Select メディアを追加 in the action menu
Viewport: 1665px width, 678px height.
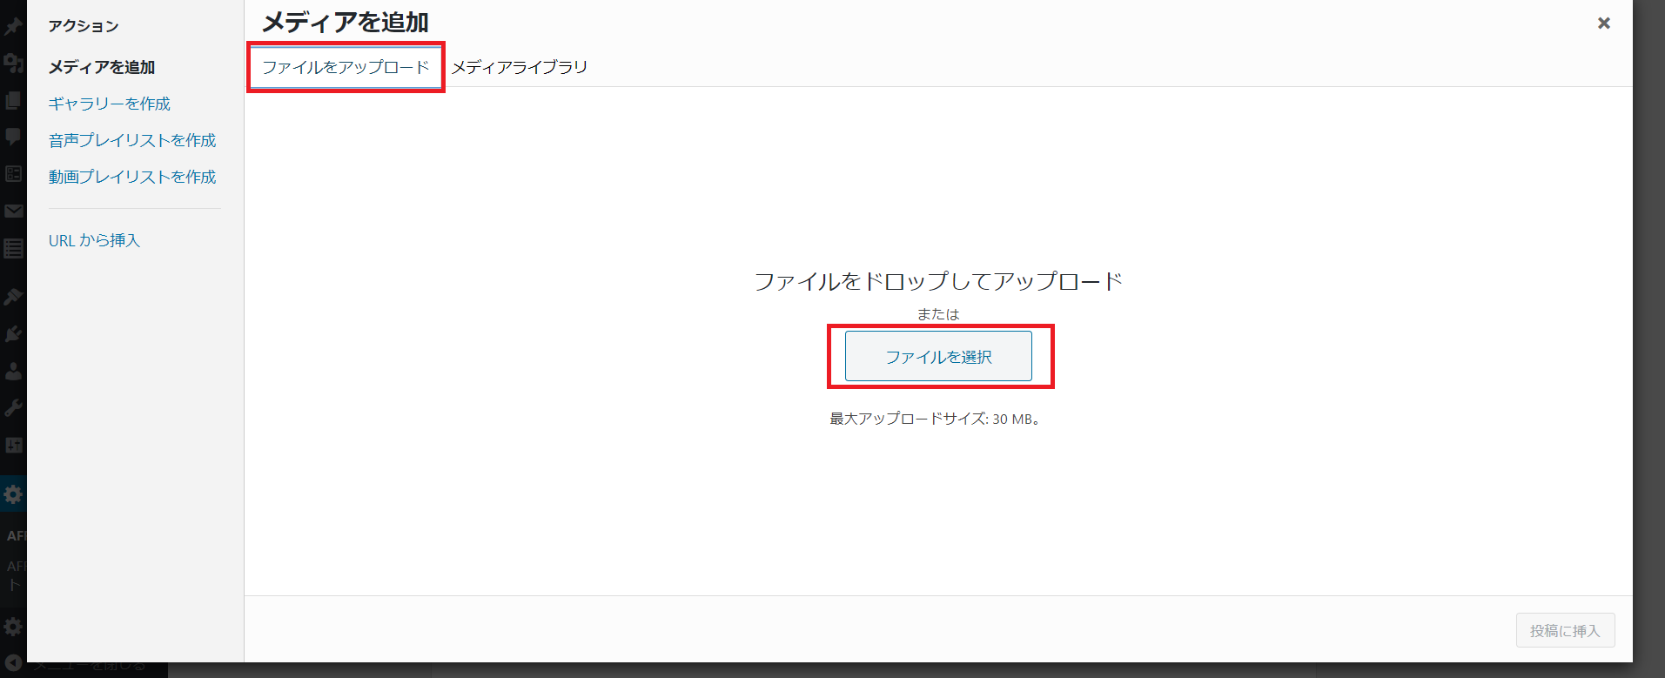click(x=102, y=67)
